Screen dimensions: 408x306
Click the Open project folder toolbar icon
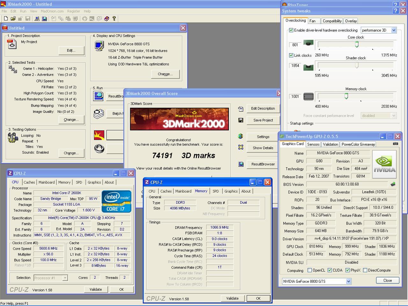click(13, 19)
